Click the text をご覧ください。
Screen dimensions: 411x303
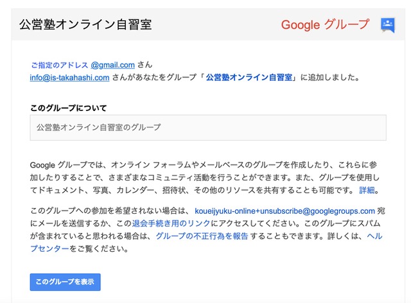click(99, 248)
